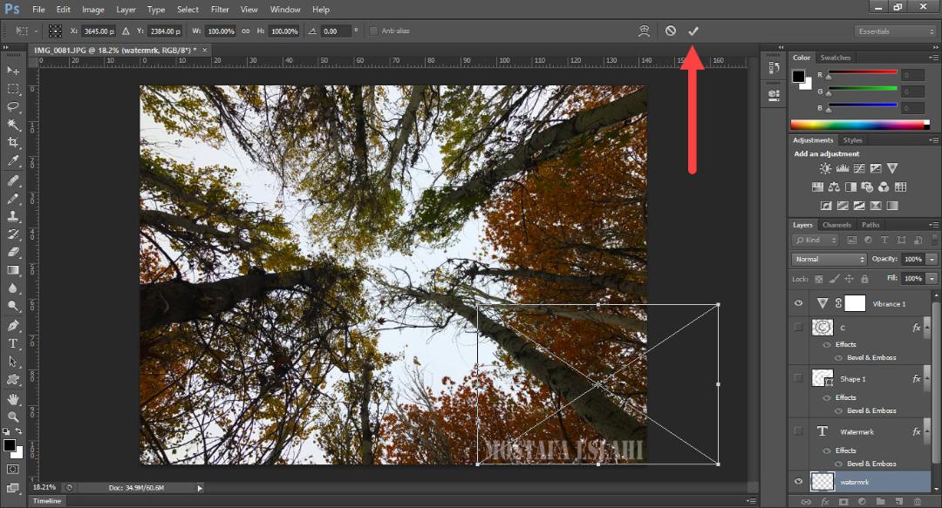942x508 pixels.
Task: Click the W width percentage field
Action: 221,31
